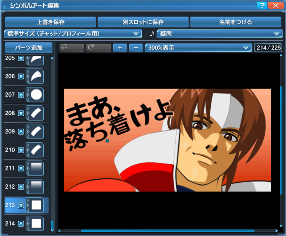The width and height of the screenshot is (286, 236).
Task: Click 別スロットに保存 to save in another slot
Action: [x=143, y=22]
